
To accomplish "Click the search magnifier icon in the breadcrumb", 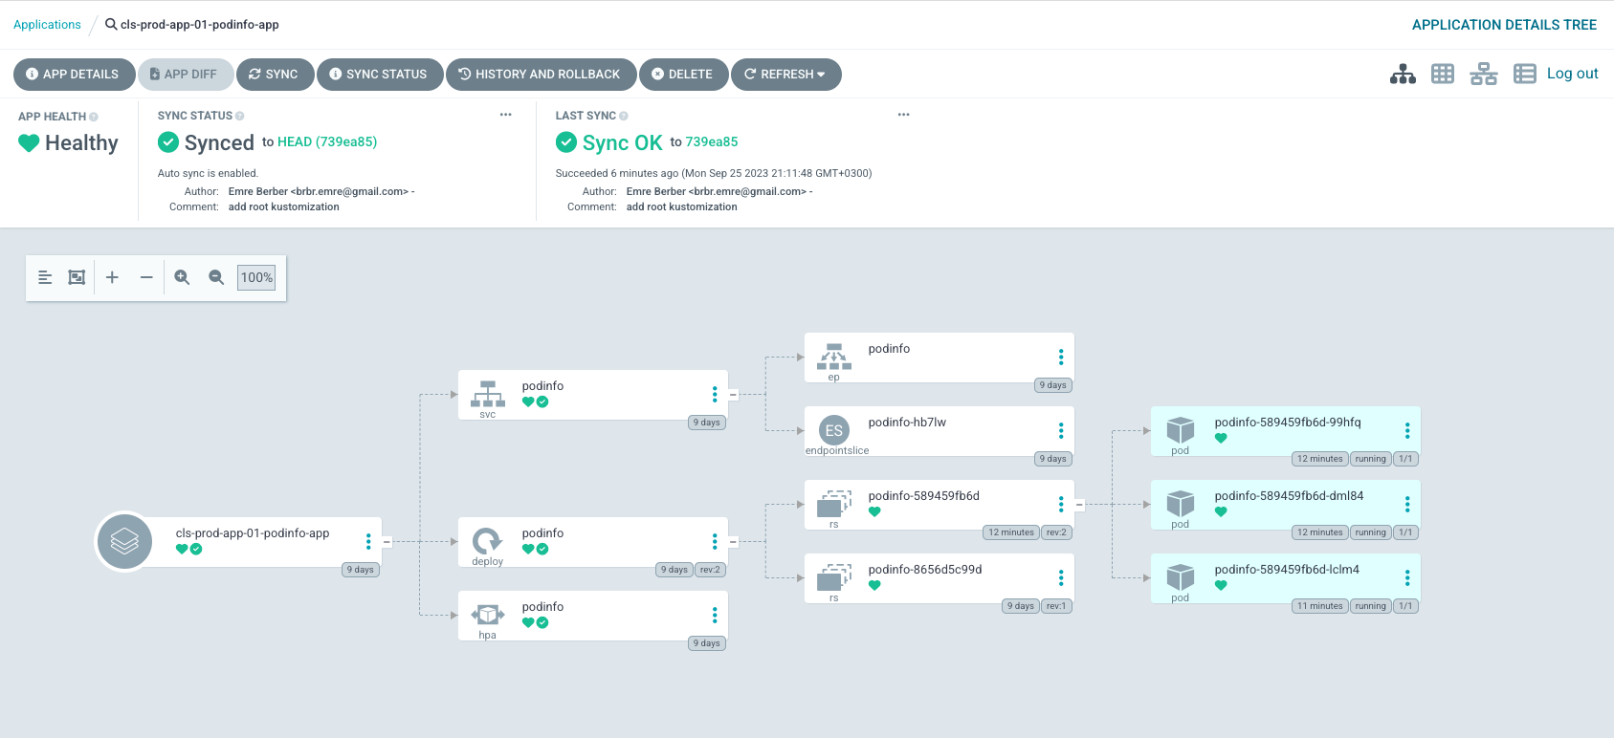I will [111, 24].
